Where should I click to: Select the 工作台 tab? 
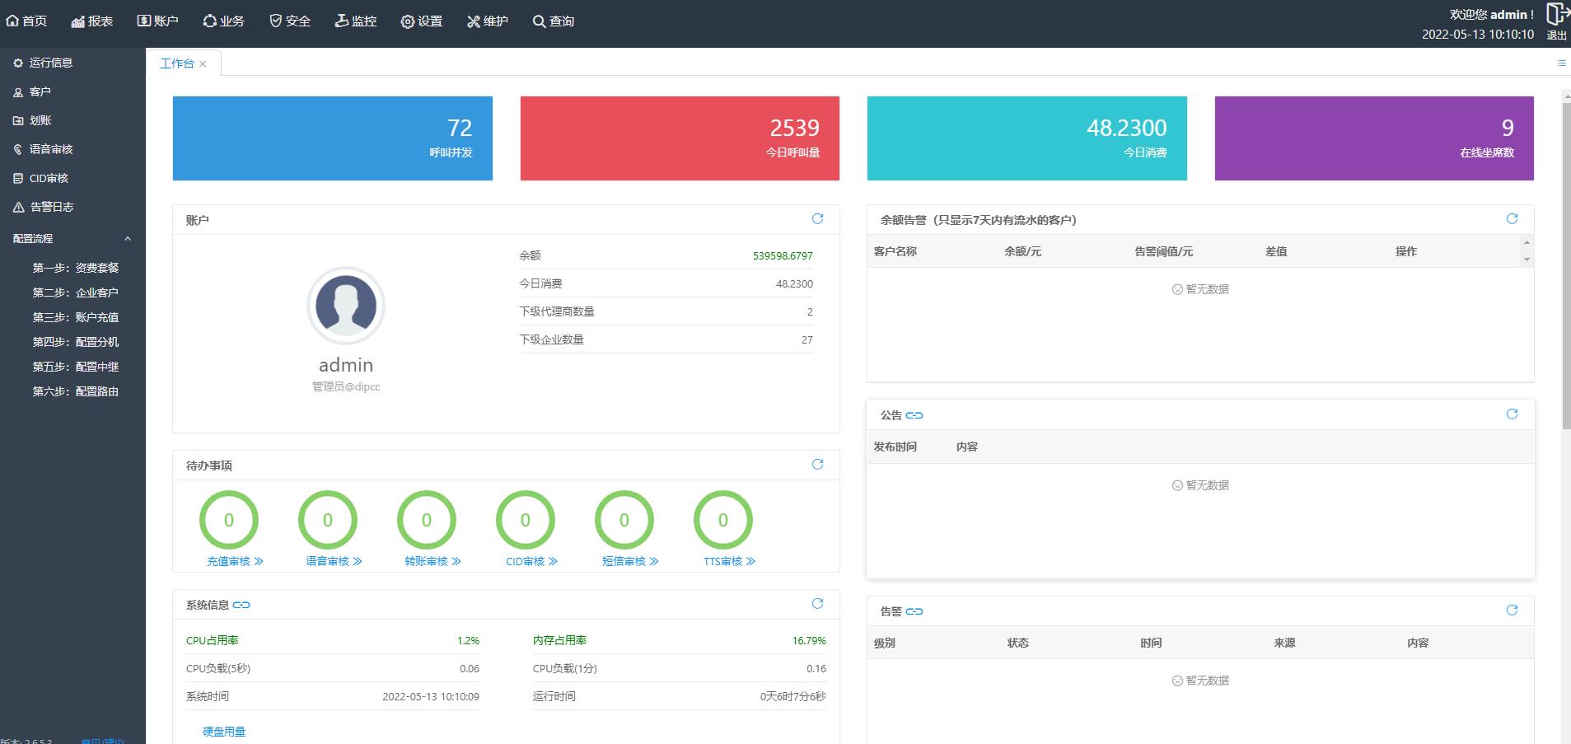coord(176,63)
